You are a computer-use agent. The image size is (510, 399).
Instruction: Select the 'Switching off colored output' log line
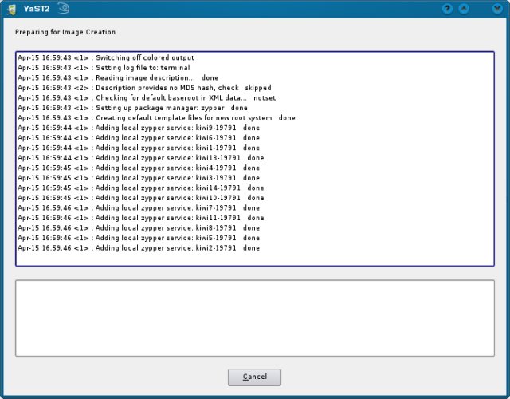106,58
